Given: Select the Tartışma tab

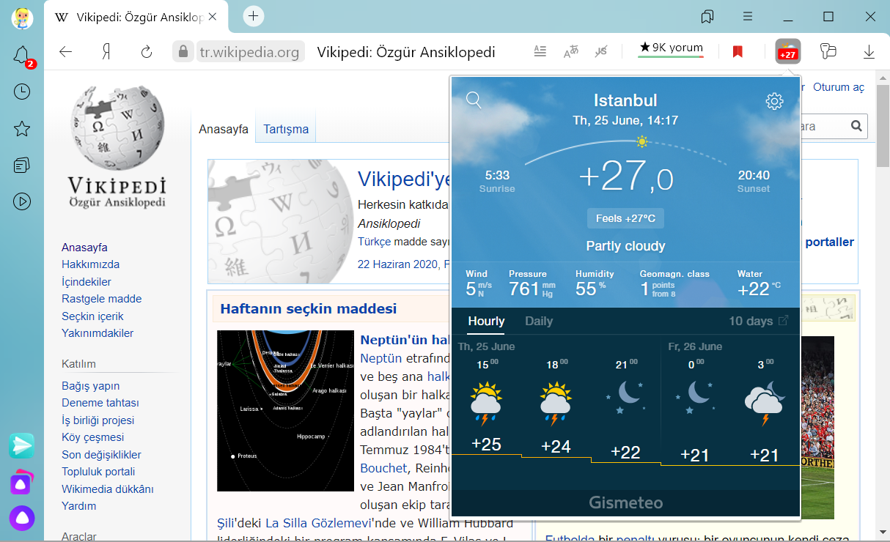Looking at the screenshot, I should [x=286, y=129].
